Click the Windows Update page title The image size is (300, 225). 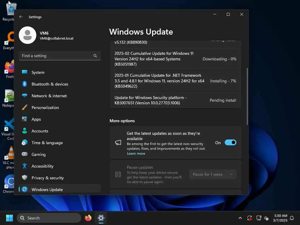pos(141,32)
